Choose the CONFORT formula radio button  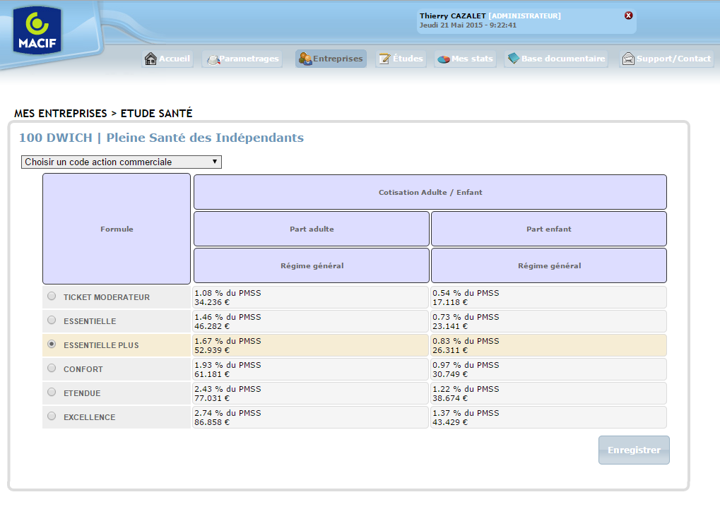(x=52, y=369)
